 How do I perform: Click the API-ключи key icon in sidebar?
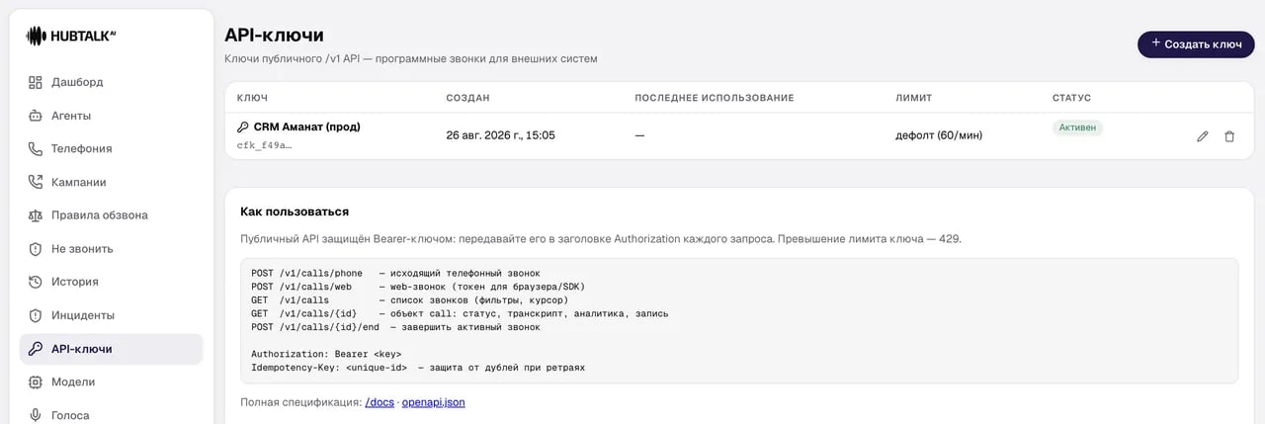36,349
